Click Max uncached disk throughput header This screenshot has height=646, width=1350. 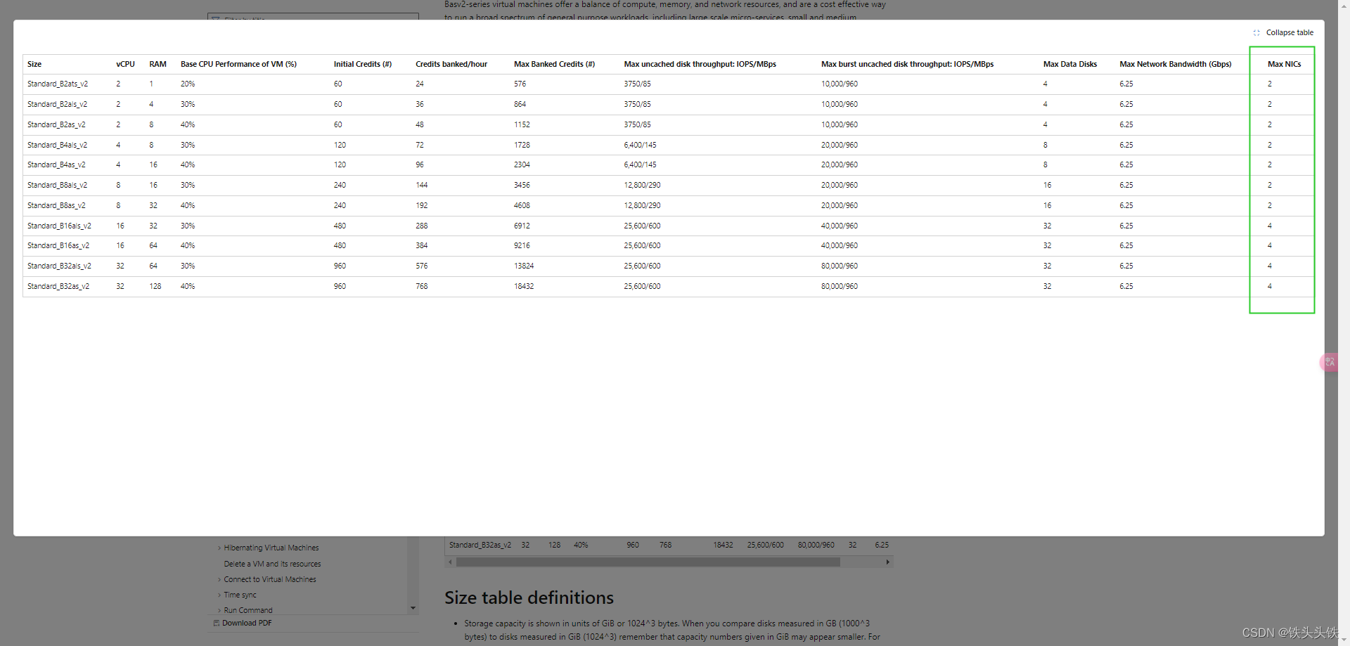pos(700,64)
